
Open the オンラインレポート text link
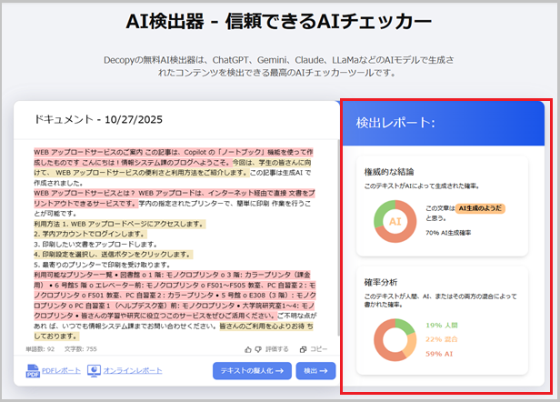click(x=133, y=371)
